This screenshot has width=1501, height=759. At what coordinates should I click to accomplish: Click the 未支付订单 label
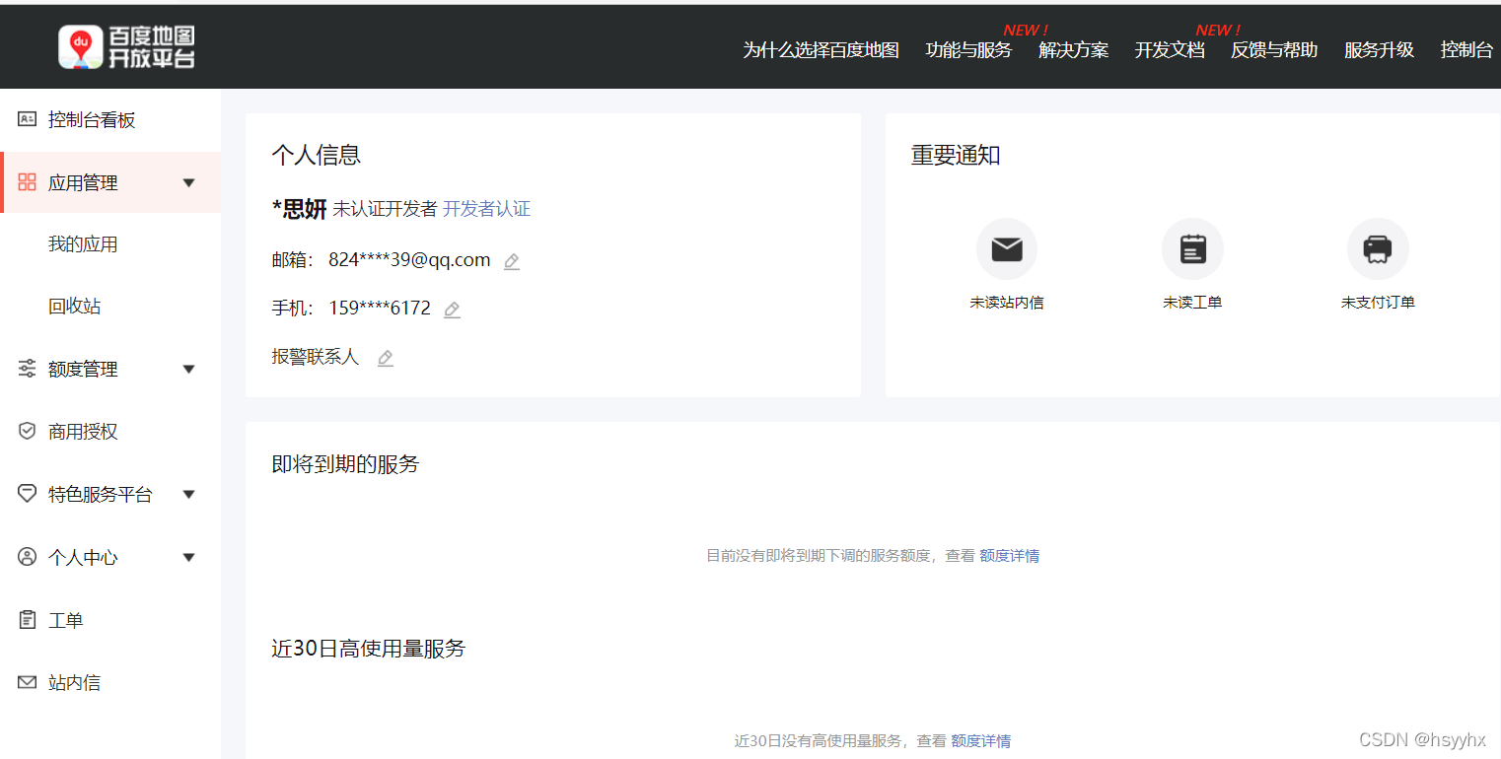tap(1378, 303)
